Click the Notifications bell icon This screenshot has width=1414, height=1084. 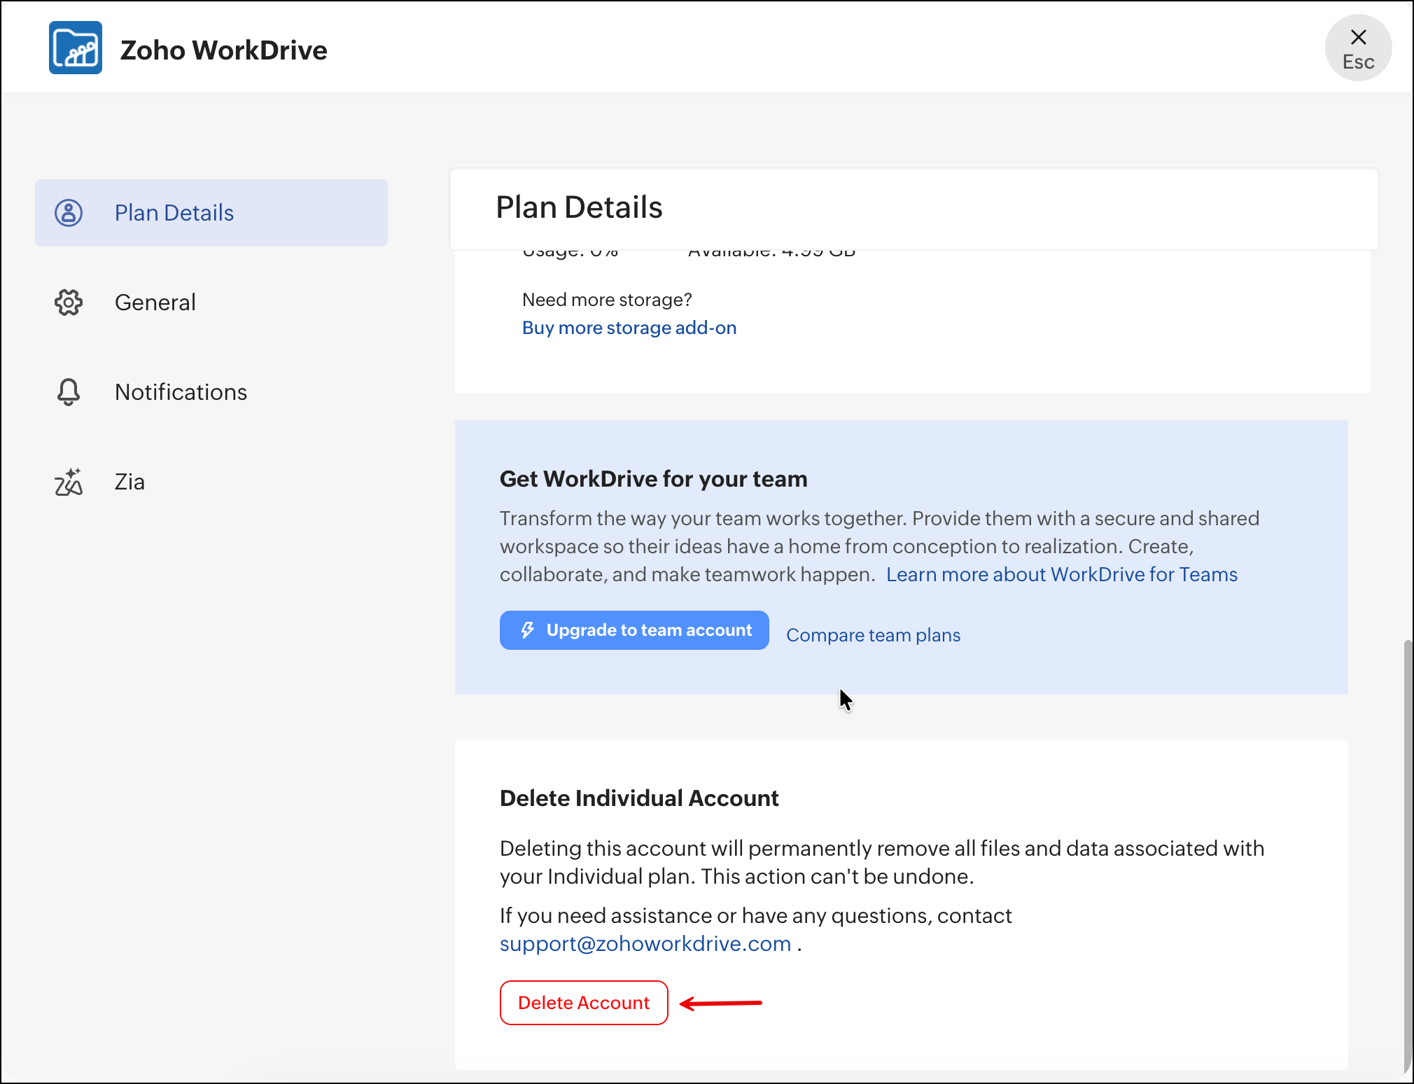pos(69,392)
